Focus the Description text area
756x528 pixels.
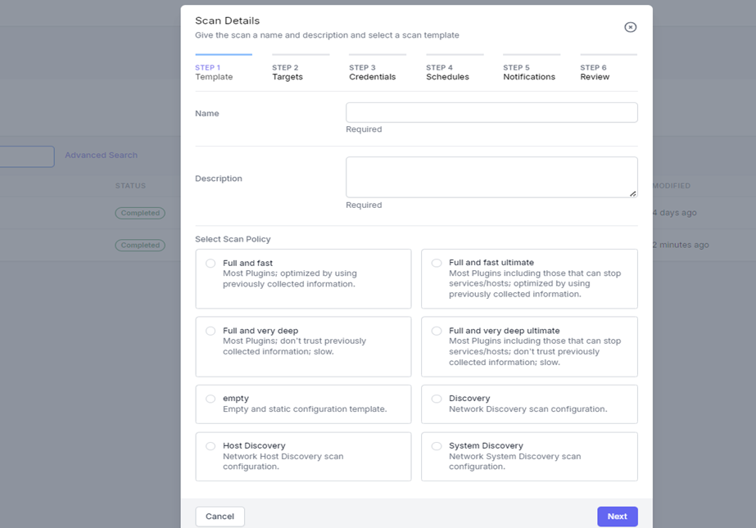point(491,177)
